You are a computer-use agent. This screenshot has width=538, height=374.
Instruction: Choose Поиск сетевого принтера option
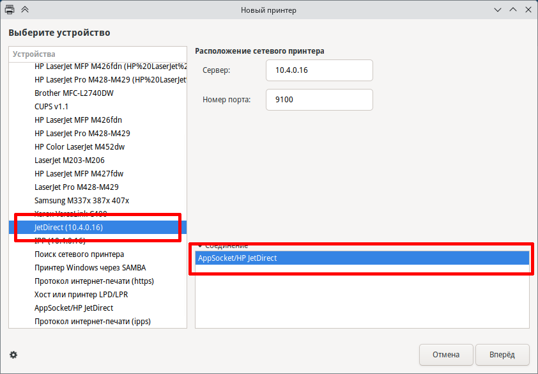point(79,254)
